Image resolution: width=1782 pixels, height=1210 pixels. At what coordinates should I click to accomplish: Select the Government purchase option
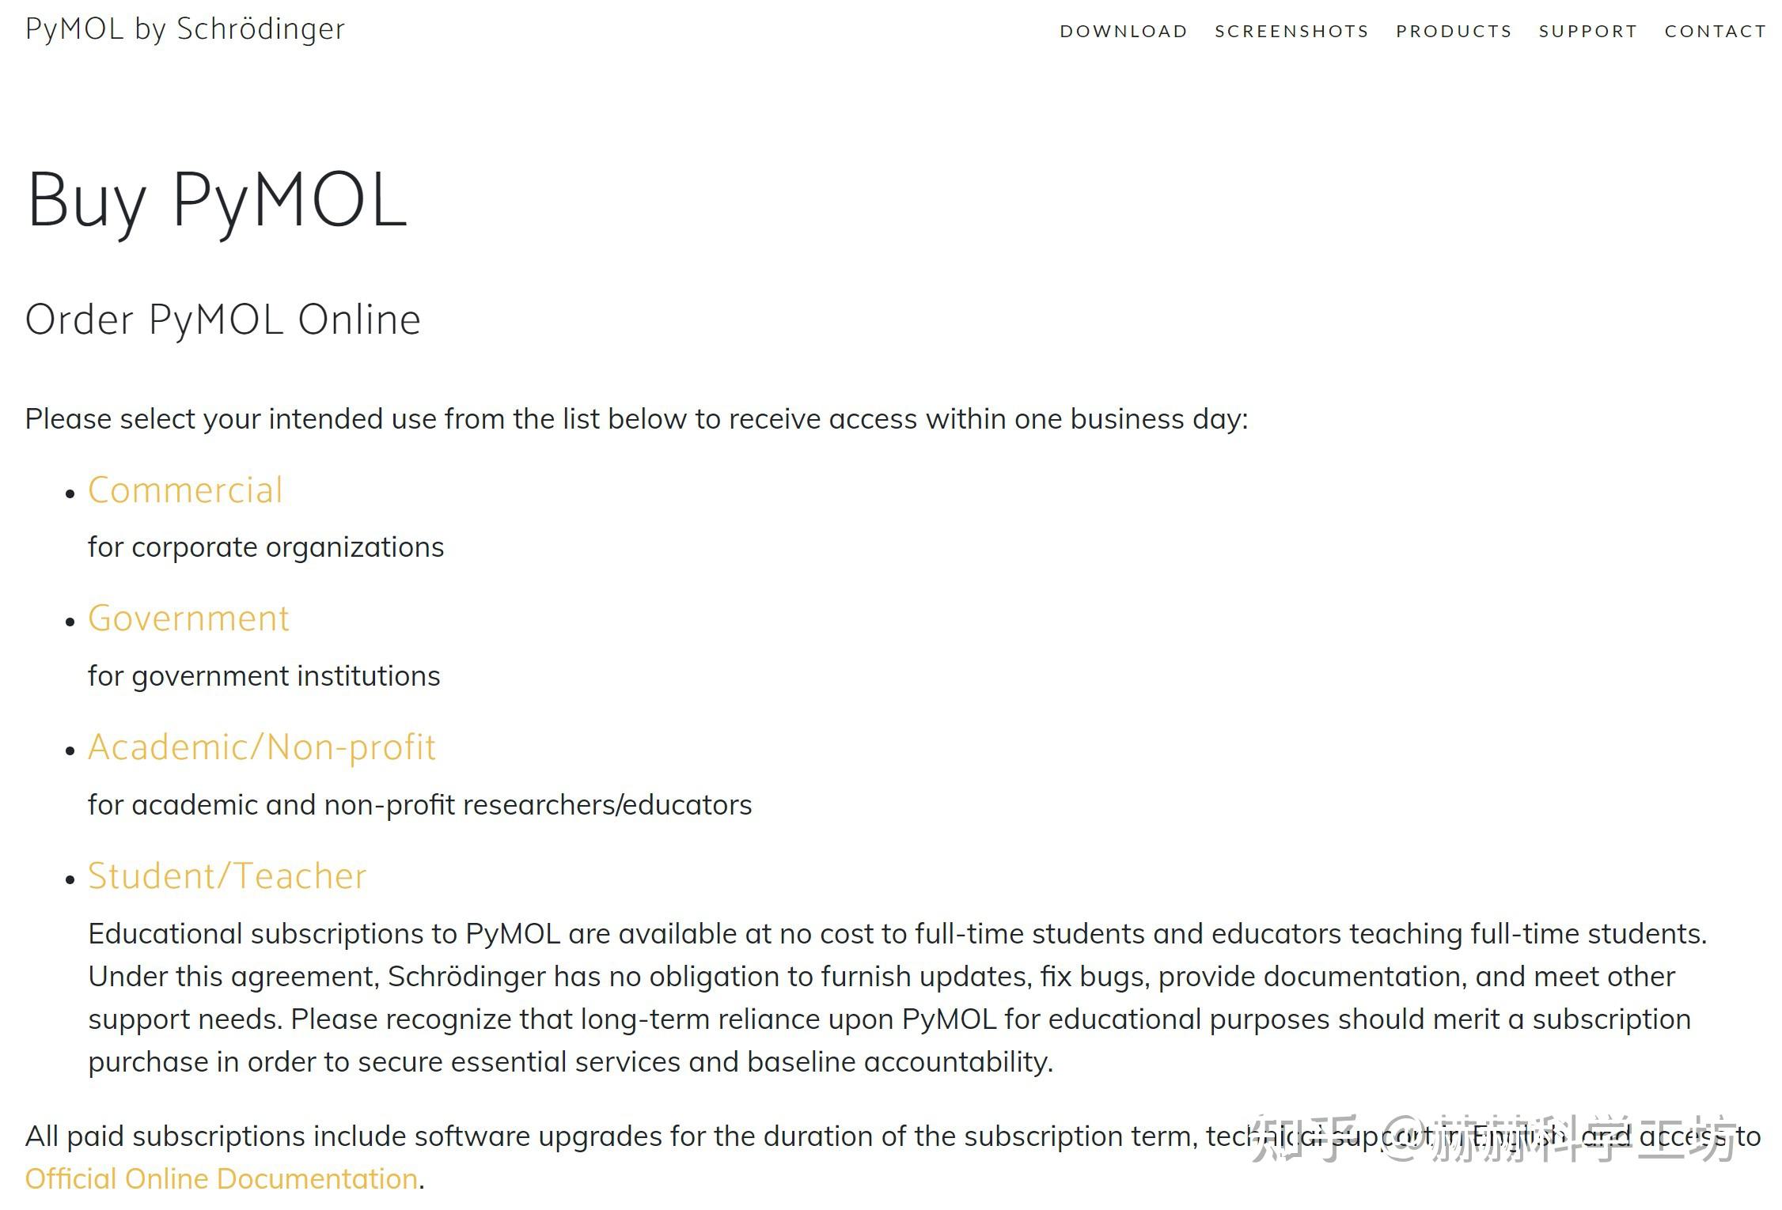(188, 618)
